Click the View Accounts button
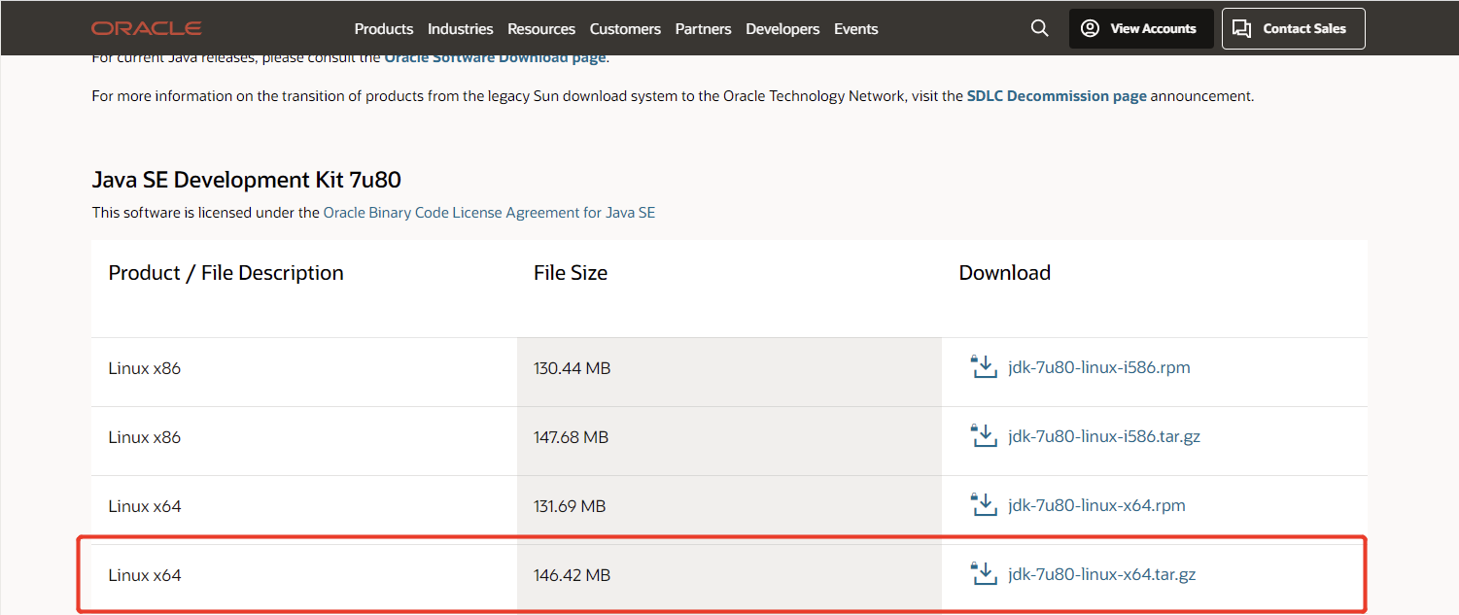Viewport: 1459px width, 615px height. [1140, 28]
